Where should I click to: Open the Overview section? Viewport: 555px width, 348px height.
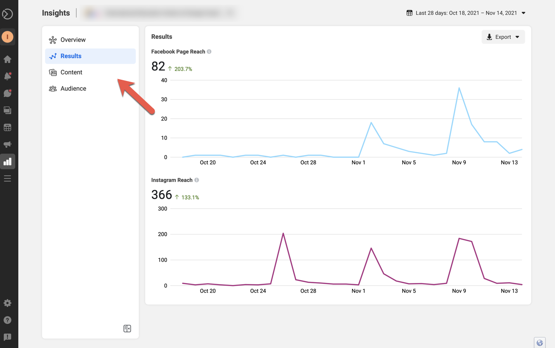point(90,40)
